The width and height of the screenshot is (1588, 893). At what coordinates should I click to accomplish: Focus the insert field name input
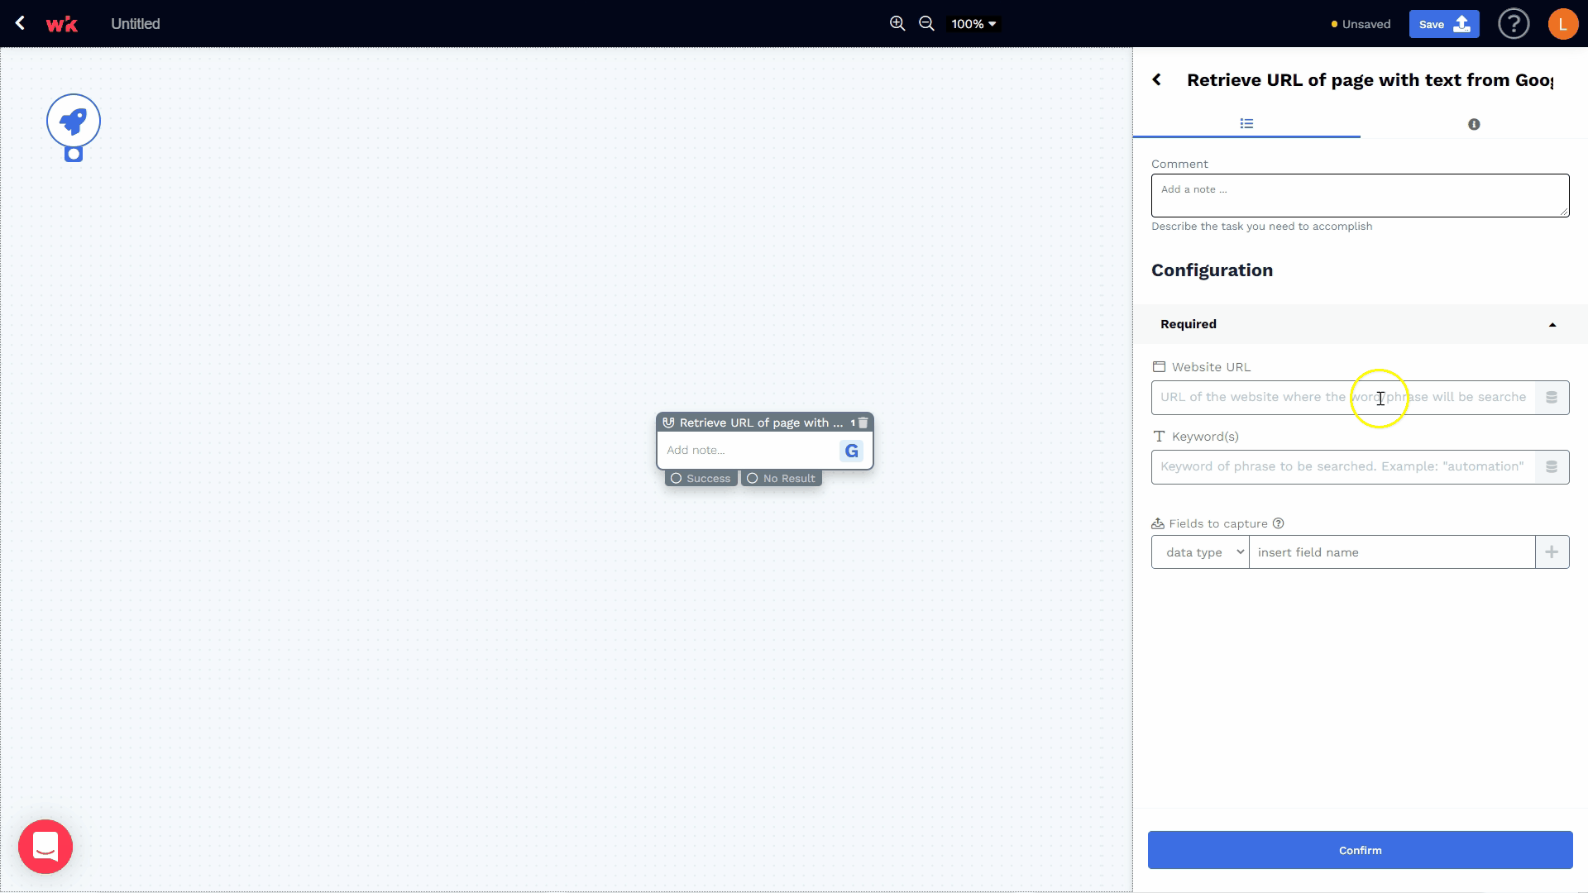(1392, 552)
